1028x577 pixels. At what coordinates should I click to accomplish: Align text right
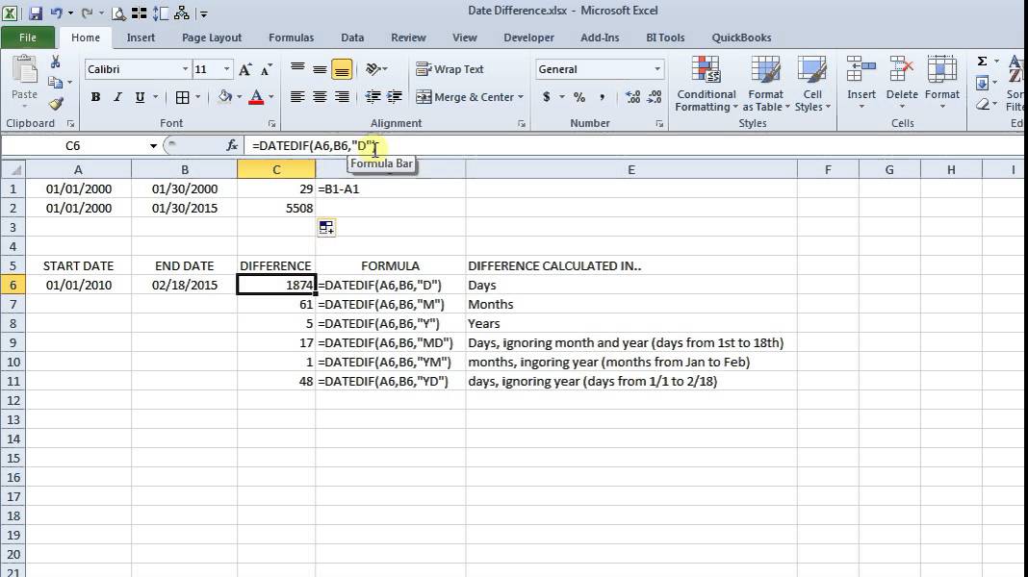pyautogui.click(x=342, y=97)
